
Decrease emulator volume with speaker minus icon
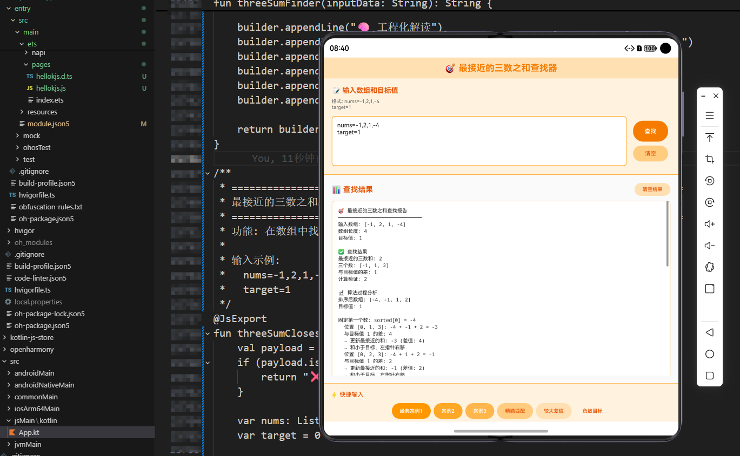(710, 246)
